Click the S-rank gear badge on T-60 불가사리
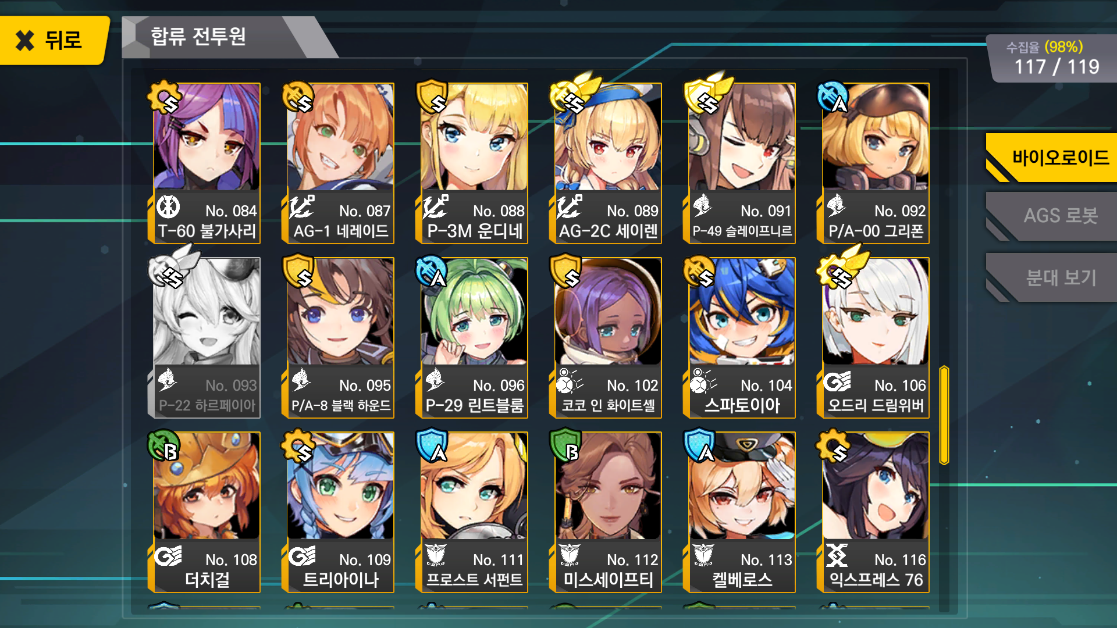Image resolution: width=1117 pixels, height=628 pixels. 165,98
